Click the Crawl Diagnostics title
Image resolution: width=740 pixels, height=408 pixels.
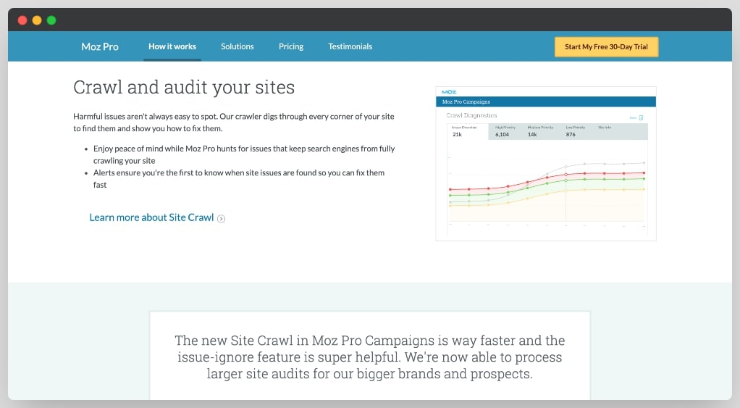(471, 115)
